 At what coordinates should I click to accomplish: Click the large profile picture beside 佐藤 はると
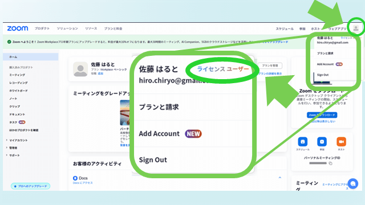click(80, 69)
